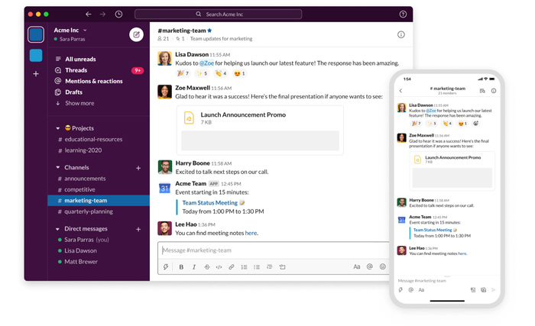Toggle the Aa formatting toolbar visibility

pos(356,267)
